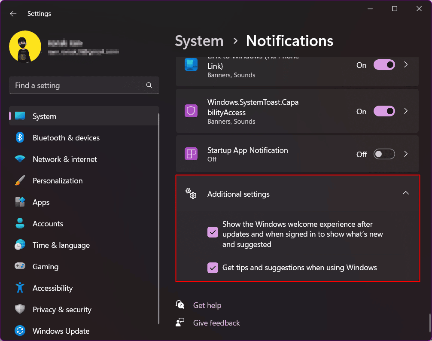Click the Additional settings gears icon
This screenshot has width=432, height=341.
191,194
